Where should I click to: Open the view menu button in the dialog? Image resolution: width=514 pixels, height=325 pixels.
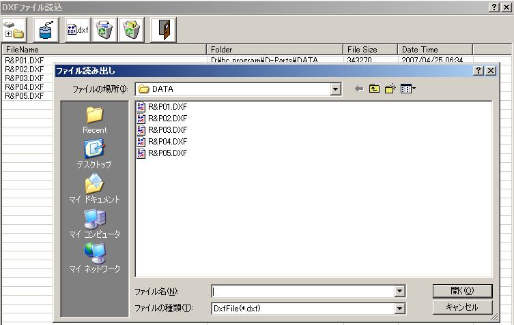(409, 89)
